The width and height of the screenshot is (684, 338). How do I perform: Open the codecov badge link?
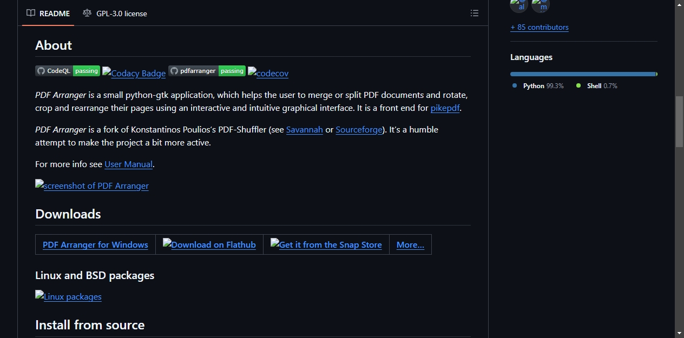(x=268, y=73)
